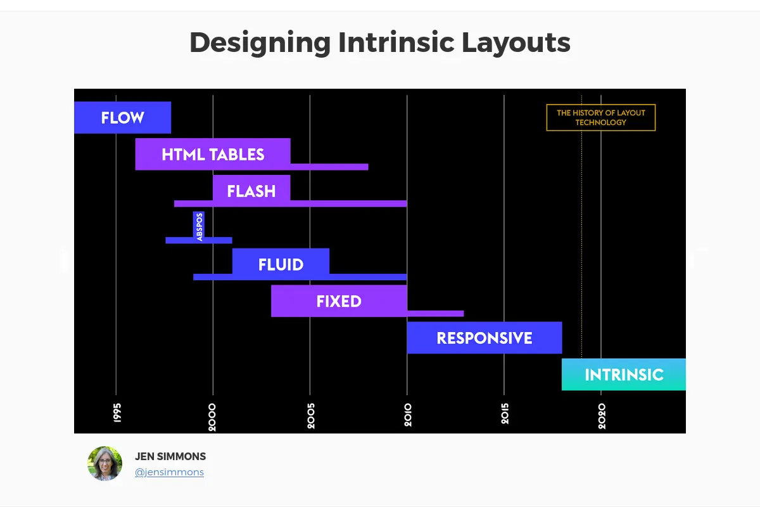760x507 pixels.
Task: Click the FIXED bar in the chart
Action: pyautogui.click(x=339, y=301)
